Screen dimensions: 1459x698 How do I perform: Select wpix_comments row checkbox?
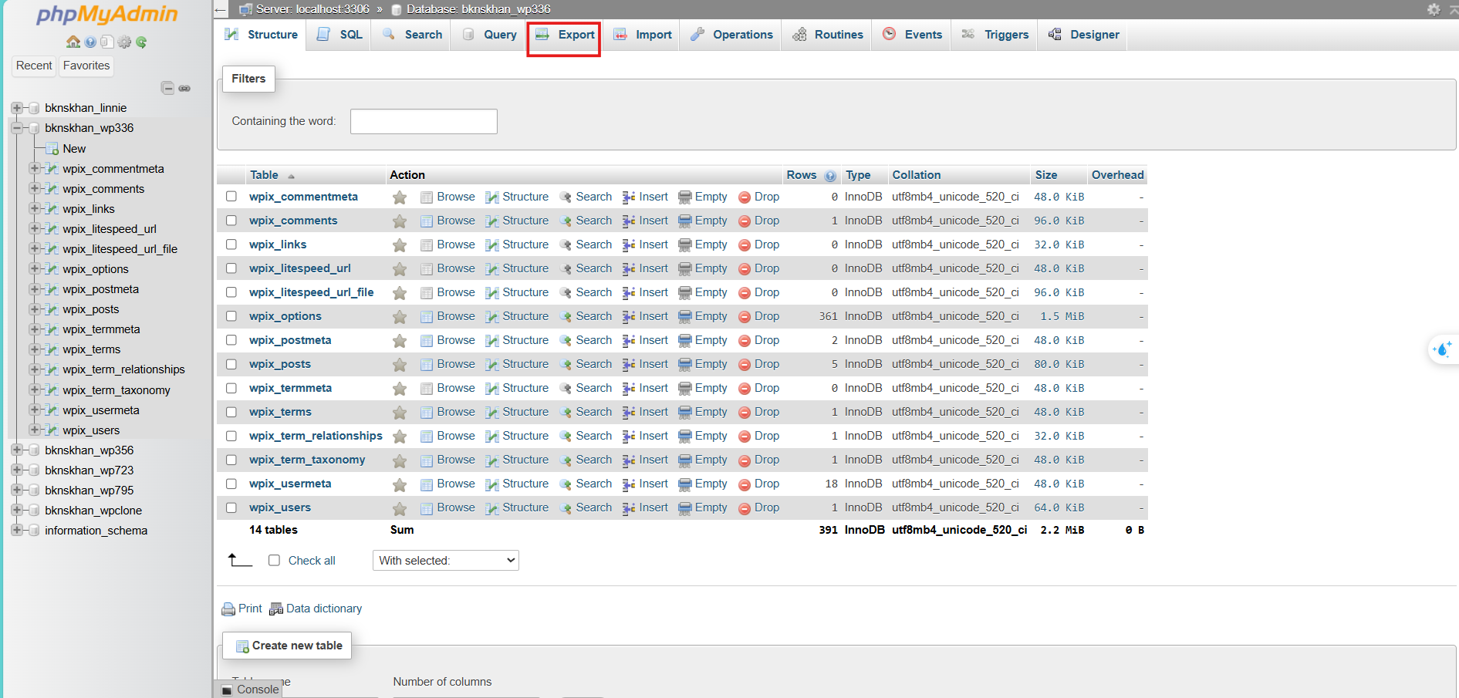(x=231, y=221)
